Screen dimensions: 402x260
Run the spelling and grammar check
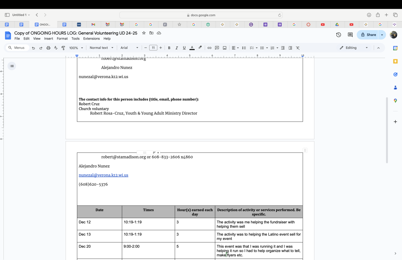56,48
